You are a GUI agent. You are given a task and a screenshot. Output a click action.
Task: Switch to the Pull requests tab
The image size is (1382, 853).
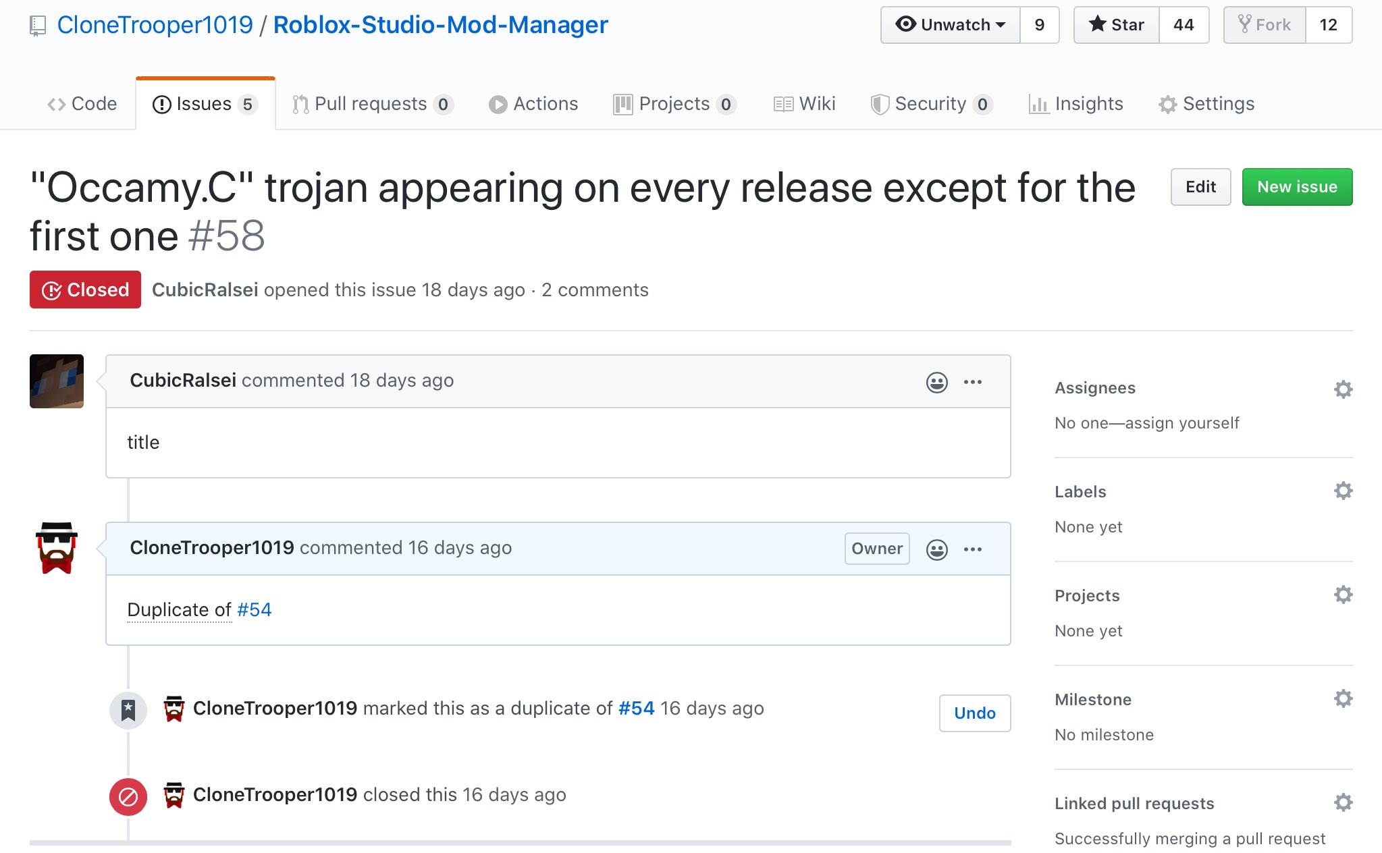(x=371, y=104)
